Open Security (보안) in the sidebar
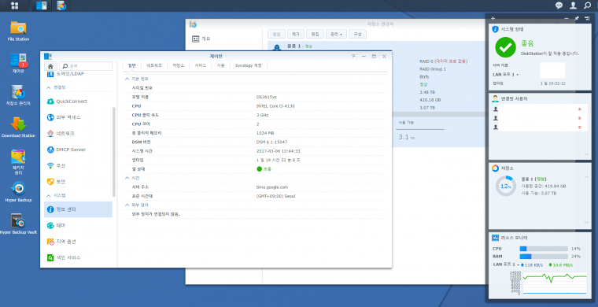 coord(78,182)
